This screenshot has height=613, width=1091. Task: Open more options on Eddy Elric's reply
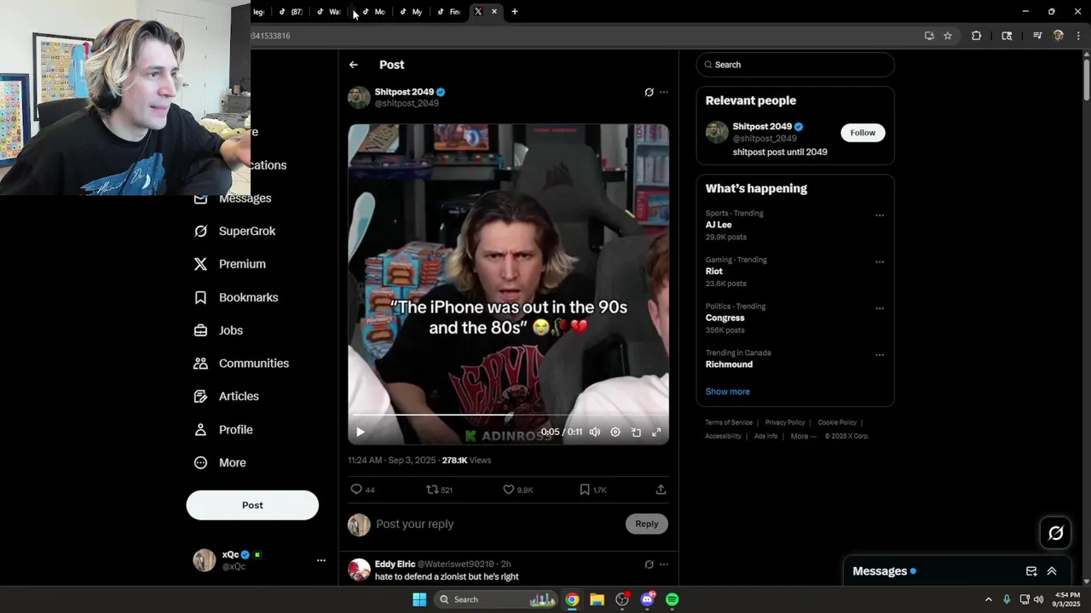pyautogui.click(x=664, y=564)
